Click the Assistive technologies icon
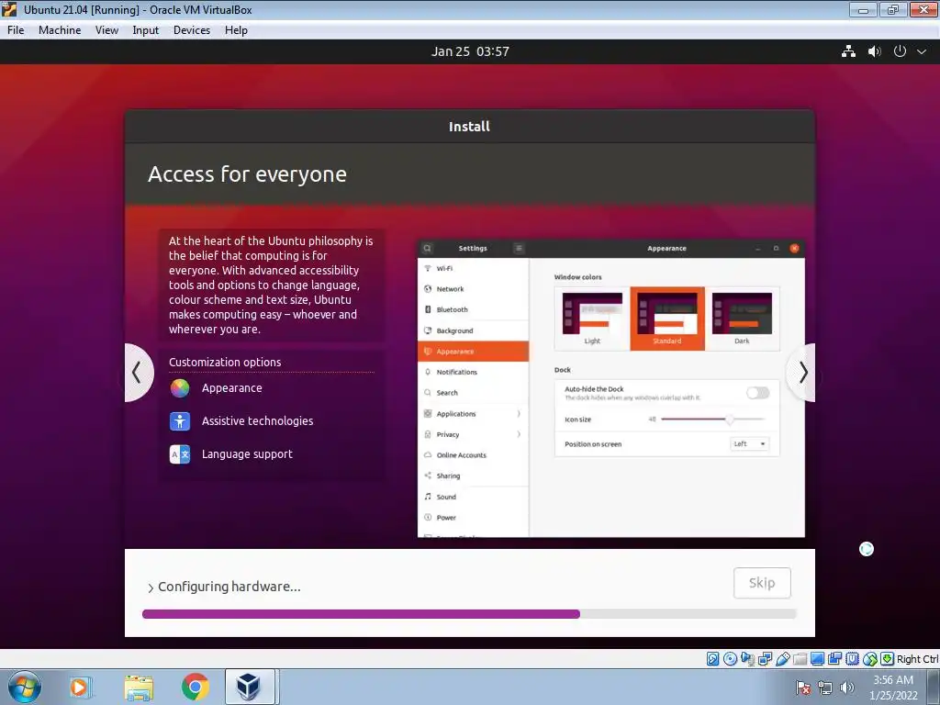This screenshot has width=940, height=705. click(180, 421)
